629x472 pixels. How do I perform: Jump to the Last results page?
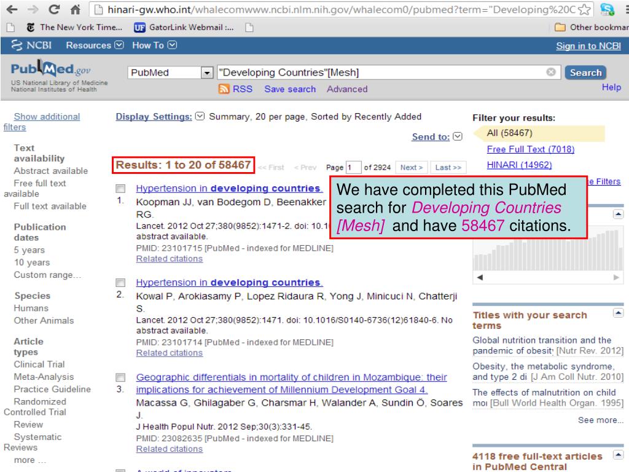click(448, 167)
